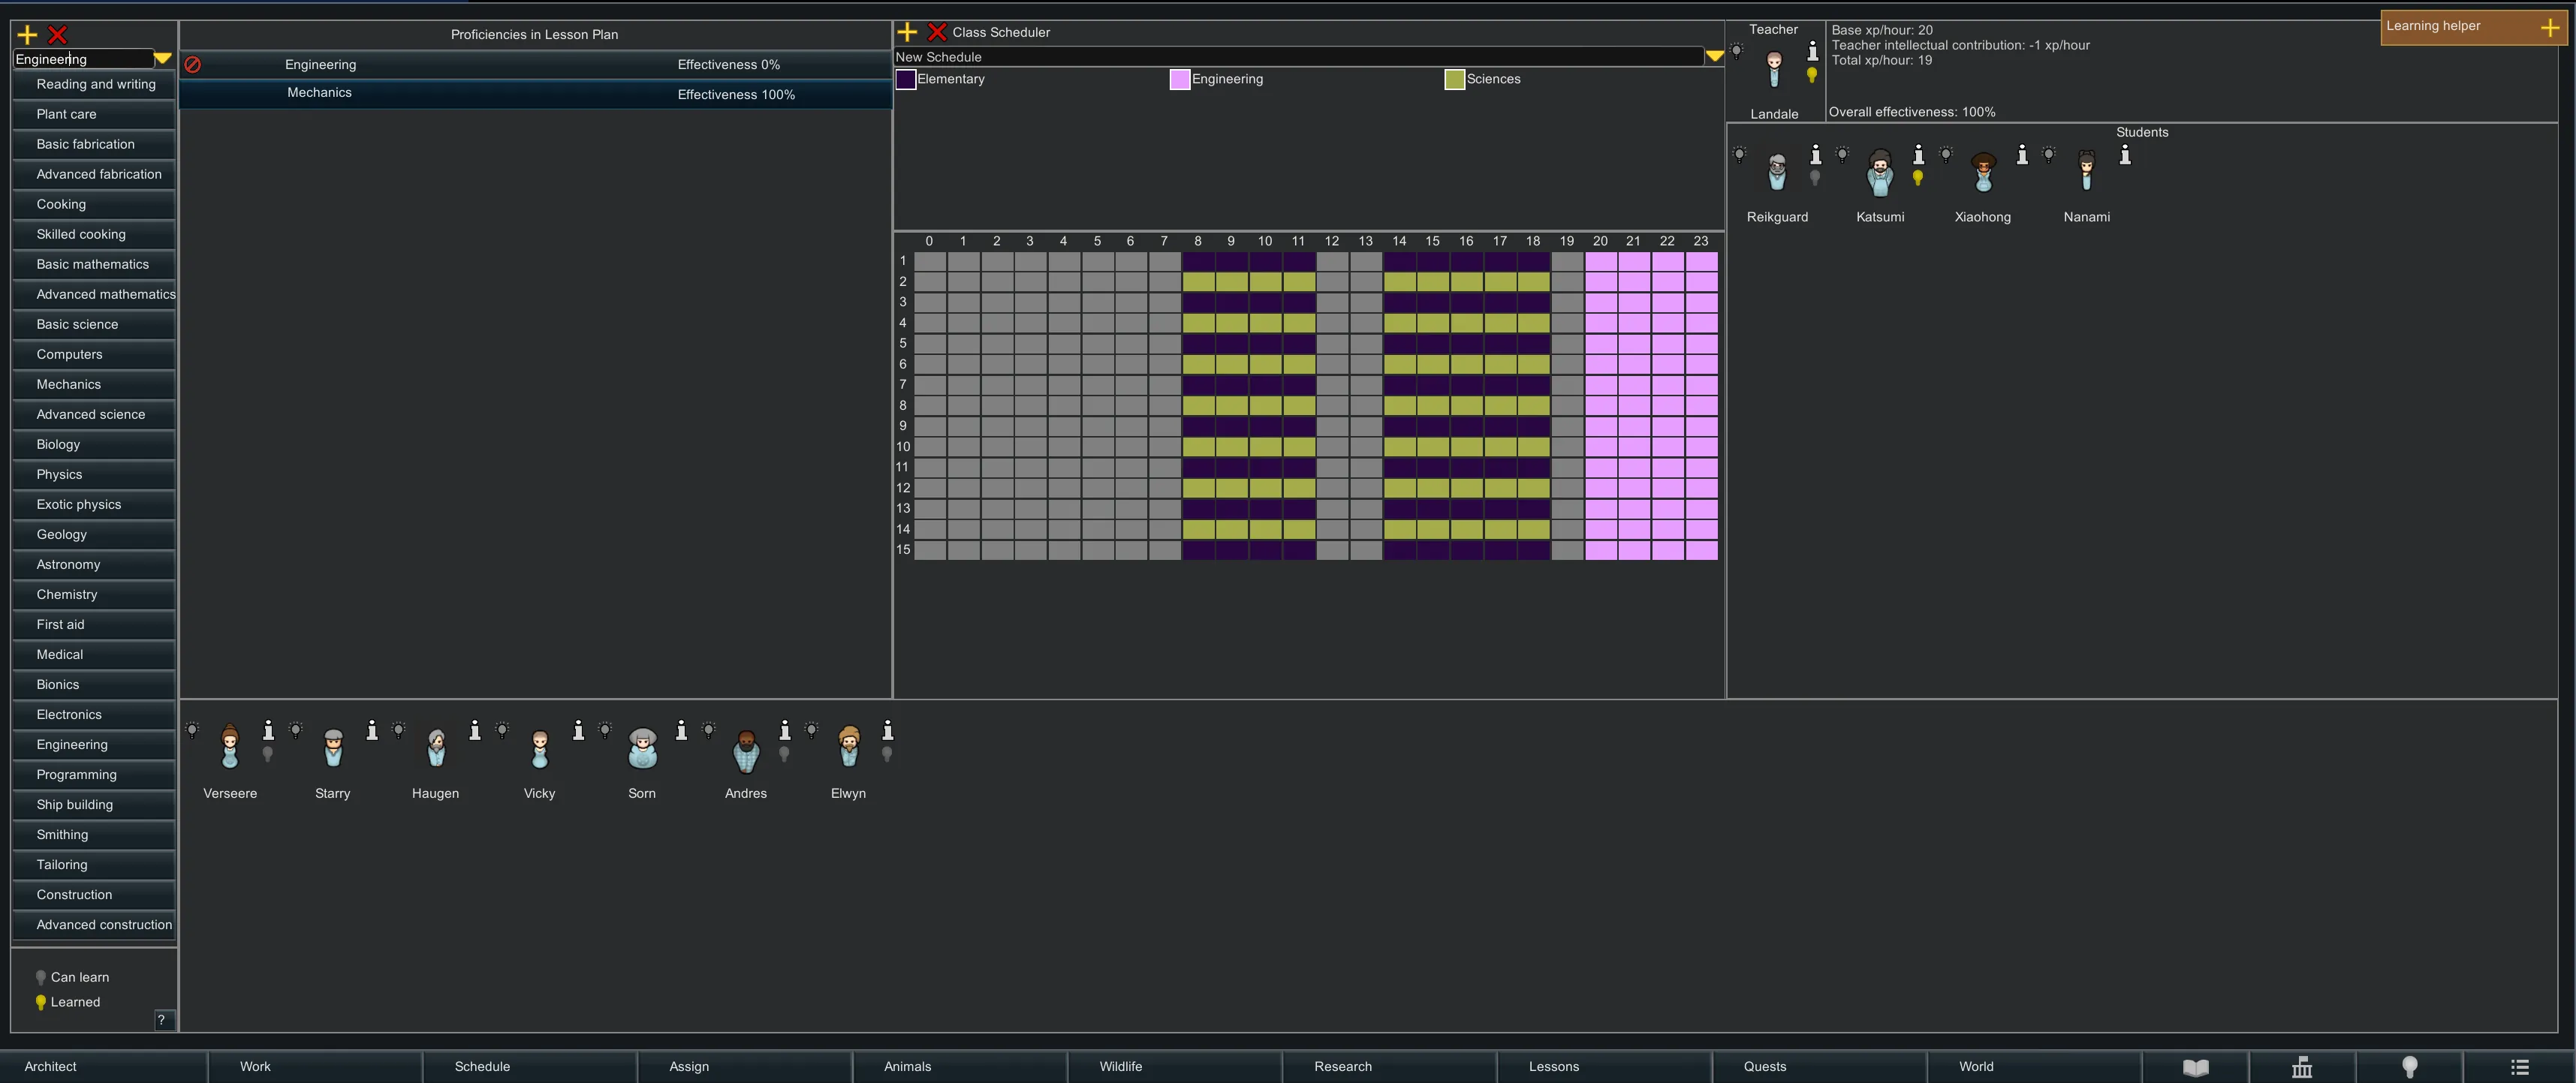Expand the Learning helper panel
The height and width of the screenshot is (1083, 2576).
(2549, 28)
